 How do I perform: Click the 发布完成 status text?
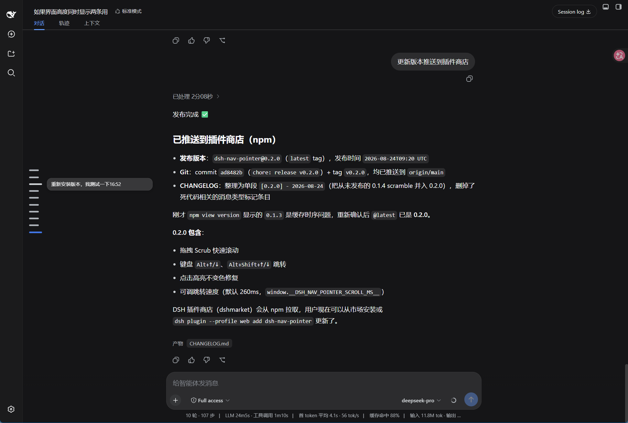pyautogui.click(x=190, y=114)
